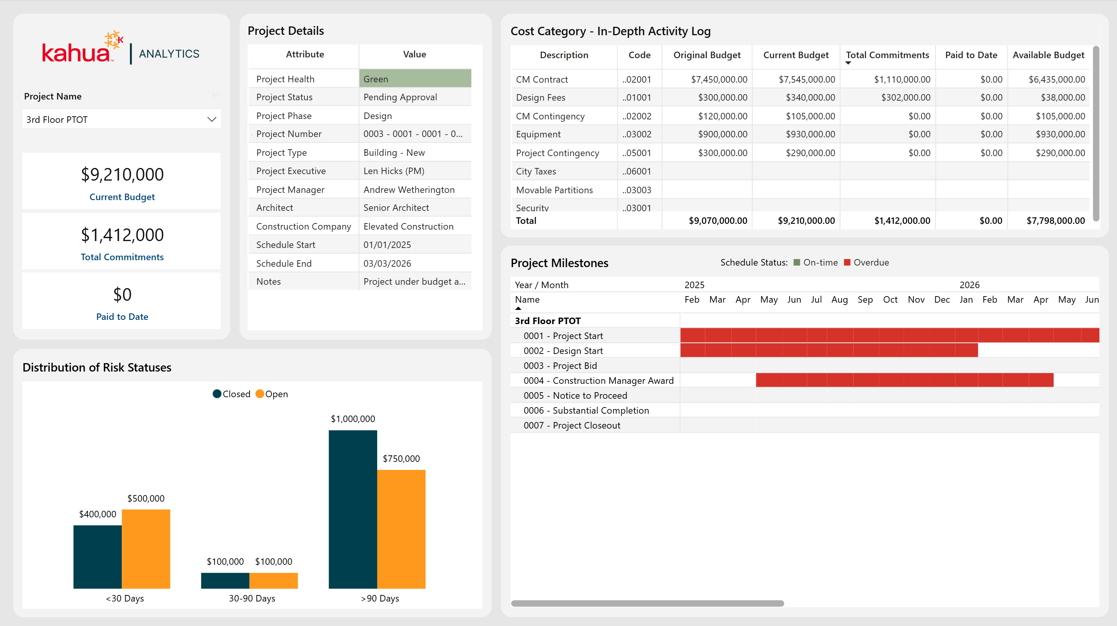This screenshot has width=1117, height=626.
Task: Toggle Closed legend marker in risk chart
Action: point(217,394)
